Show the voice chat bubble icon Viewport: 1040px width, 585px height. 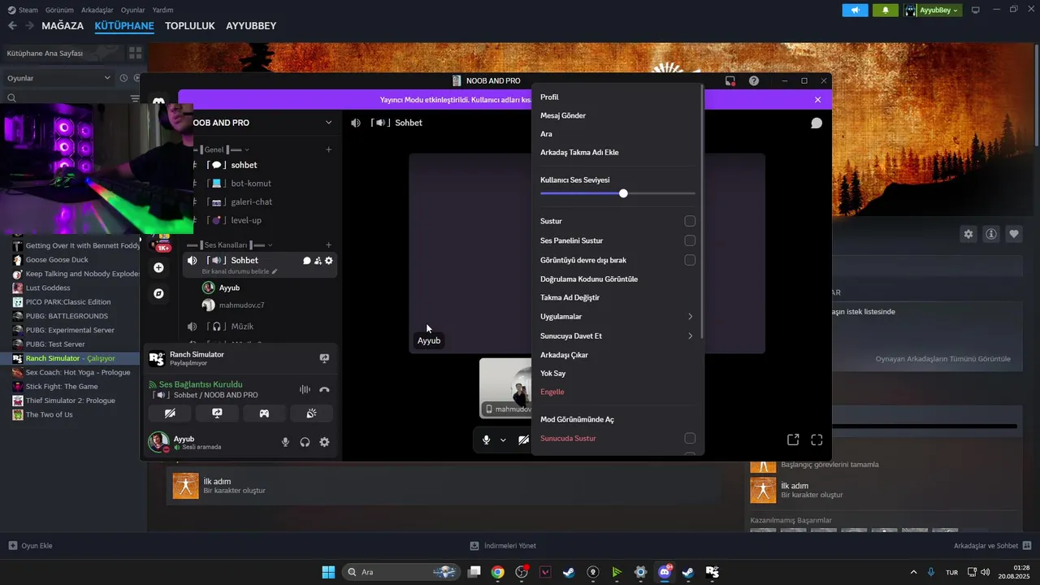click(x=817, y=123)
